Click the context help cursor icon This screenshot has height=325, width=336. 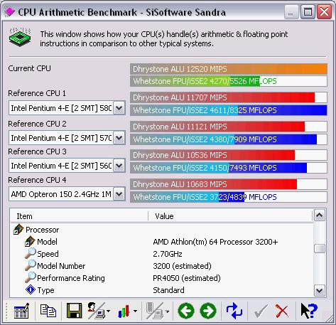[309, 311]
